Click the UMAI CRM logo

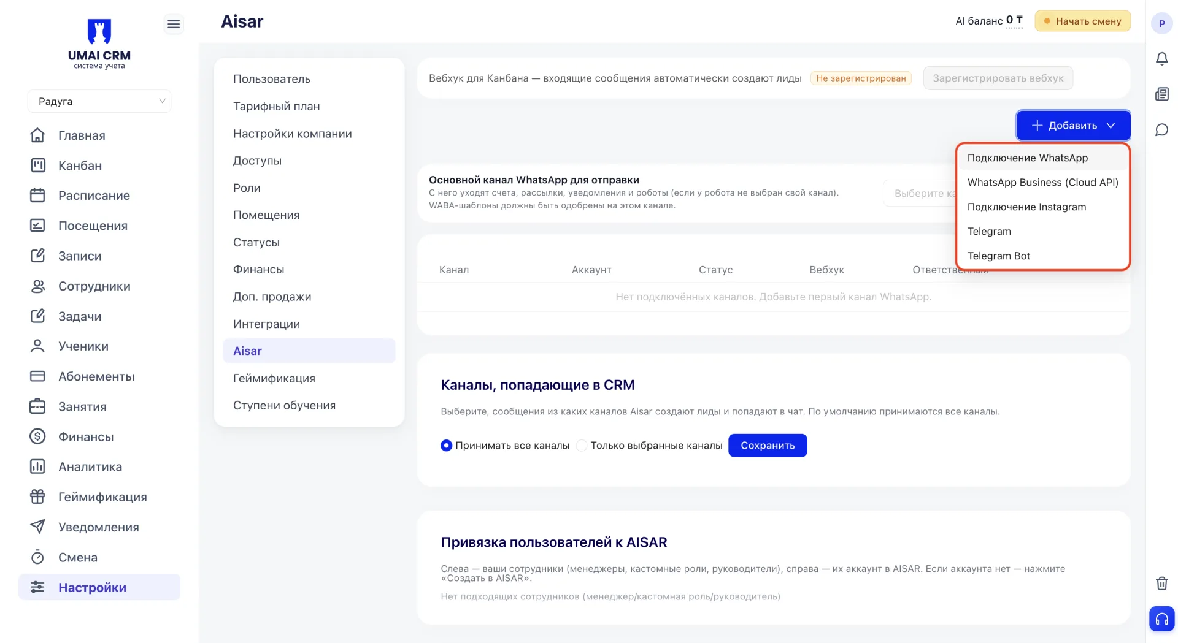[x=99, y=44]
